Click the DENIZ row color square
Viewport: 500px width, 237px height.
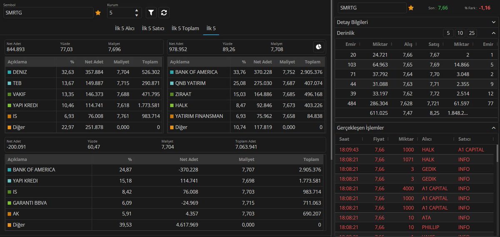[10, 72]
